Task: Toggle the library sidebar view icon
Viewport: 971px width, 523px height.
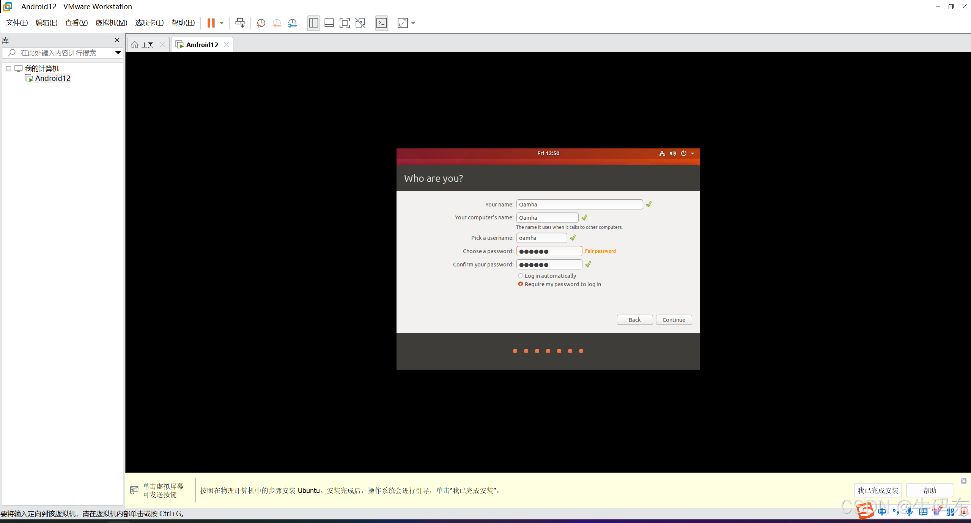Action: click(313, 23)
